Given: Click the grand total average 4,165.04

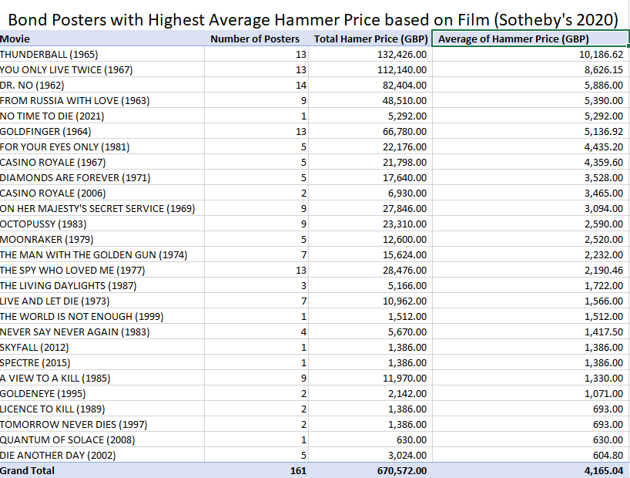Looking at the screenshot, I should click(604, 471).
